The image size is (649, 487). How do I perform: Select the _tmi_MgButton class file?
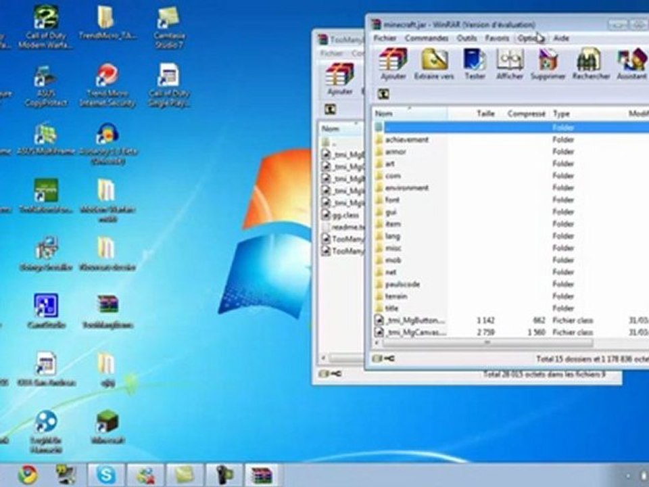click(x=415, y=320)
